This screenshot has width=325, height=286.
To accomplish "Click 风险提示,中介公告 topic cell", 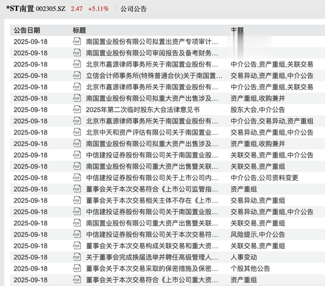I will [258, 235].
